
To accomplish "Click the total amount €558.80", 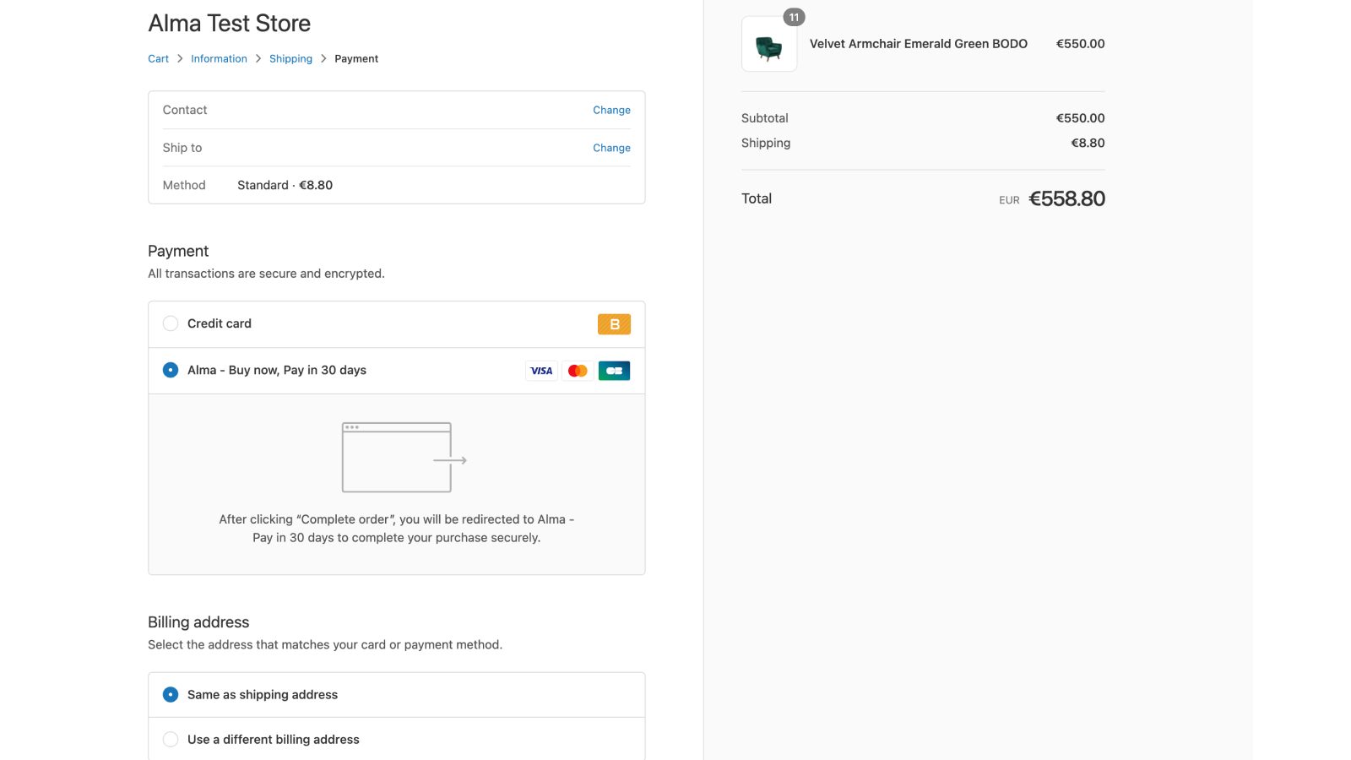I will (x=1066, y=198).
